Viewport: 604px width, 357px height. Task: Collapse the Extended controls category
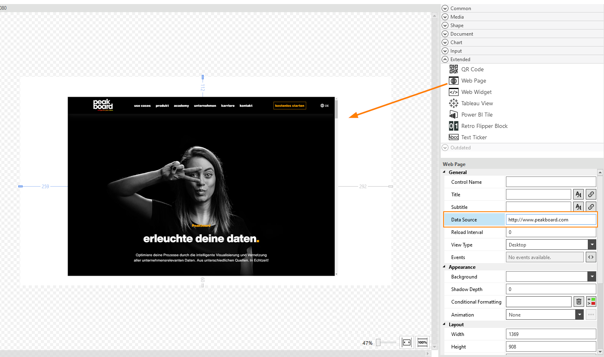445,59
